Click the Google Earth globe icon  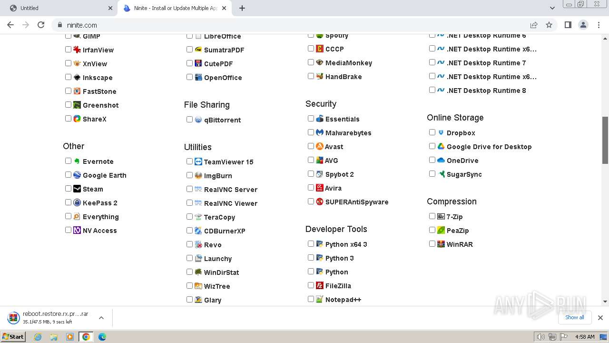pos(77,175)
